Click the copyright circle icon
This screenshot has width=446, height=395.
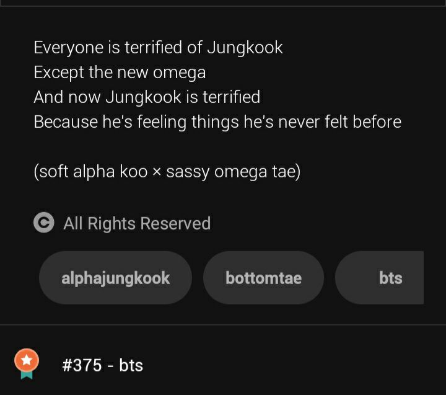[44, 223]
